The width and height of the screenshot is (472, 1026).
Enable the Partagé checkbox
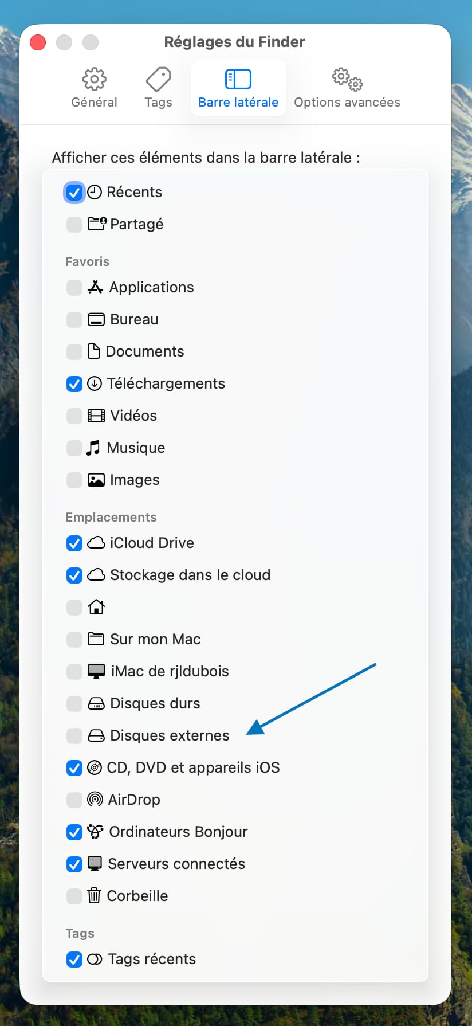pos(74,225)
